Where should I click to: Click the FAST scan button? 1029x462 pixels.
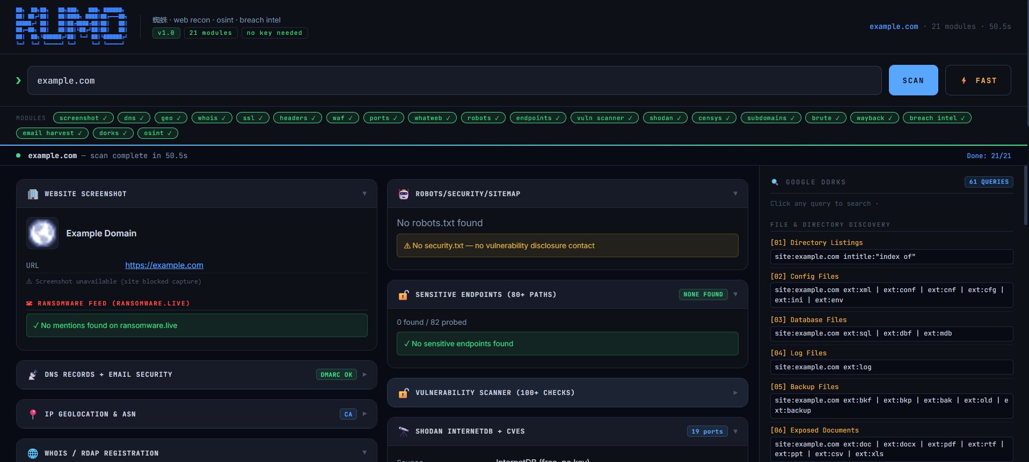click(x=978, y=80)
